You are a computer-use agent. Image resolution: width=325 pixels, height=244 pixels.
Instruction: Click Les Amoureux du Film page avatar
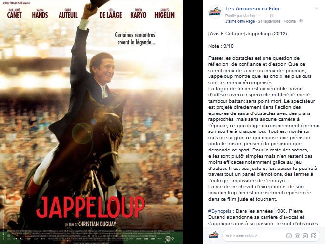click(x=215, y=12)
